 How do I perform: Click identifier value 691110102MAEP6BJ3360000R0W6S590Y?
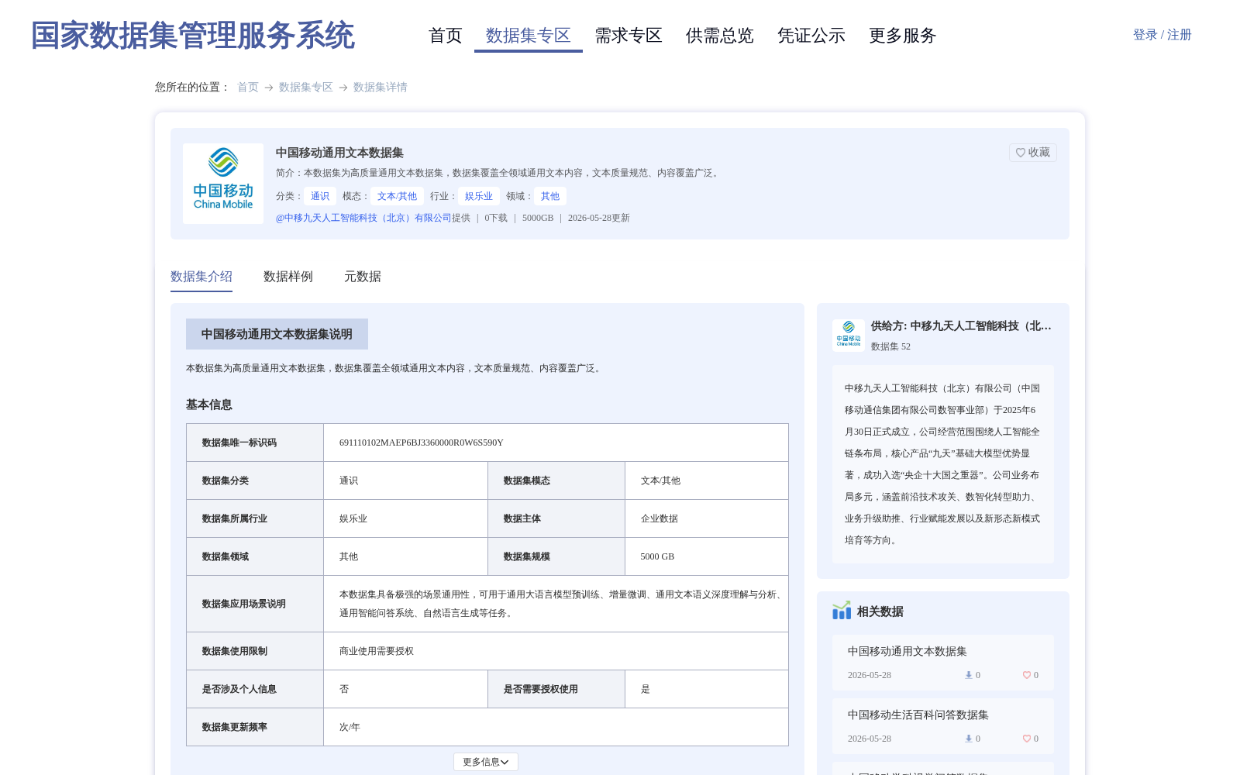tap(422, 443)
